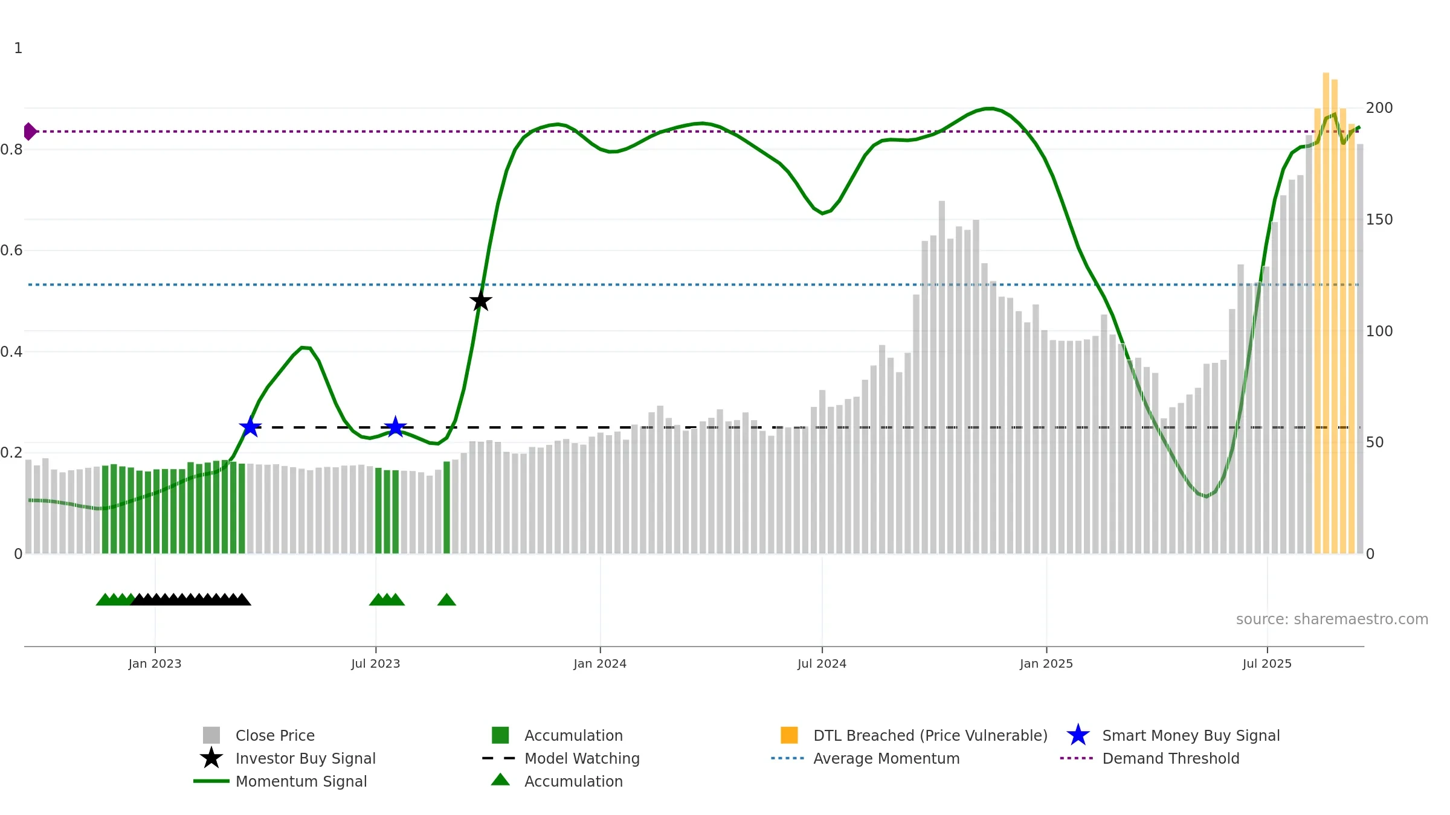The width and height of the screenshot is (1450, 815).
Task: Toggle the Average Momentum legend label
Action: 886,758
